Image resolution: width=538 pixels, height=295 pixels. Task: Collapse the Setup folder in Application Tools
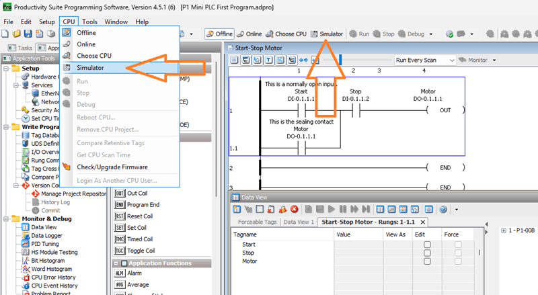pyautogui.click(x=6, y=69)
